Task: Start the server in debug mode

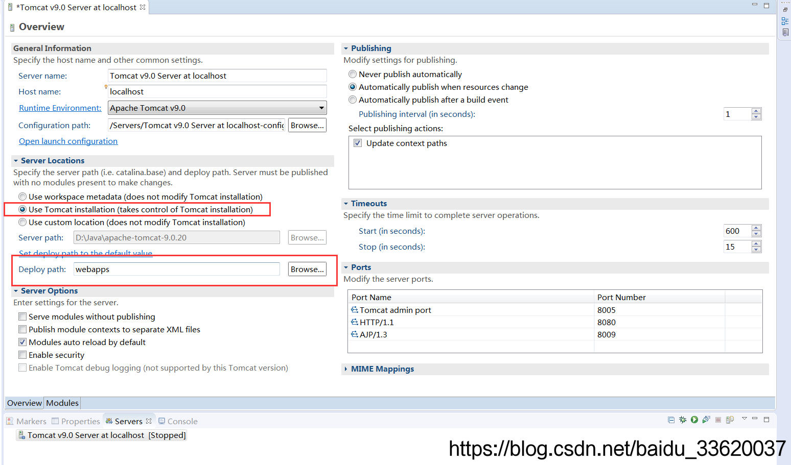Action: pos(683,420)
